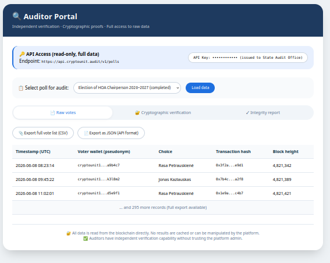Click the checkmark icon in the Integrity report tab

tap(247, 113)
